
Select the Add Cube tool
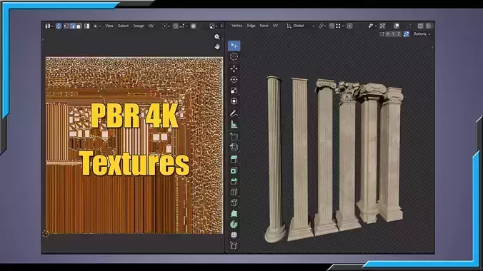coord(234,136)
